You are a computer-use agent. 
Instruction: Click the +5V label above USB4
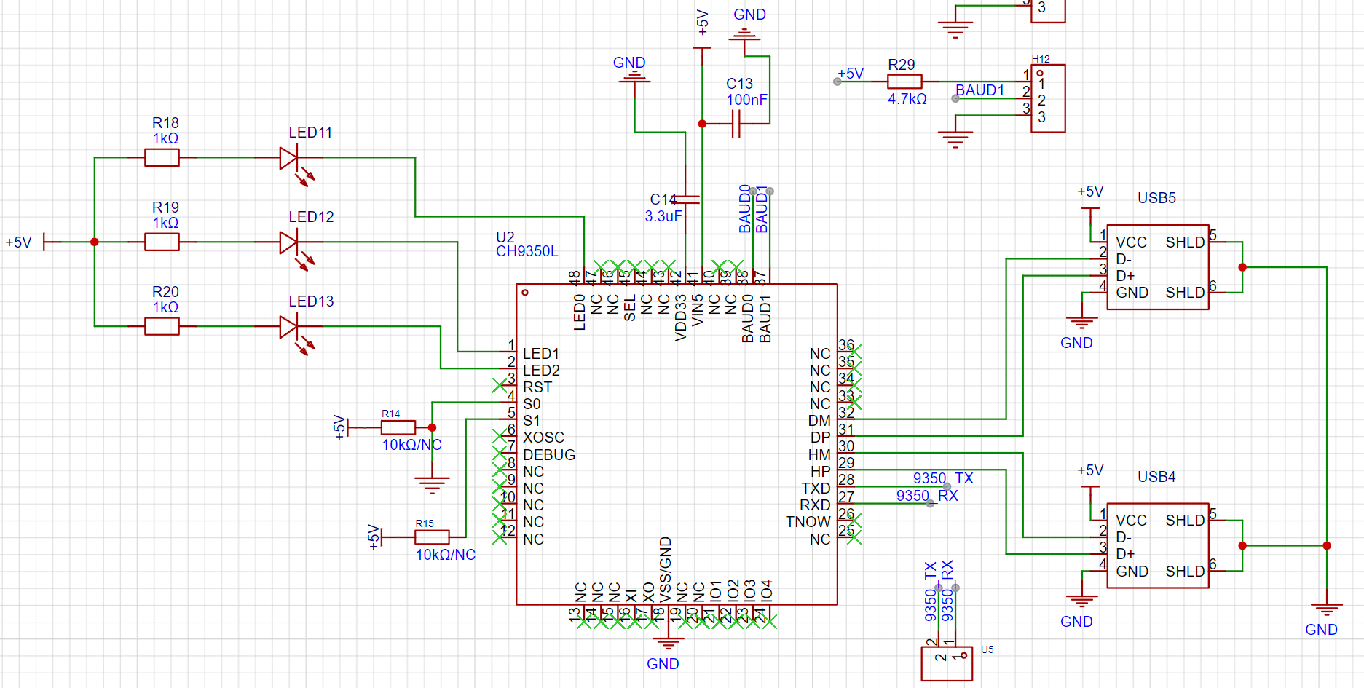coord(1090,470)
